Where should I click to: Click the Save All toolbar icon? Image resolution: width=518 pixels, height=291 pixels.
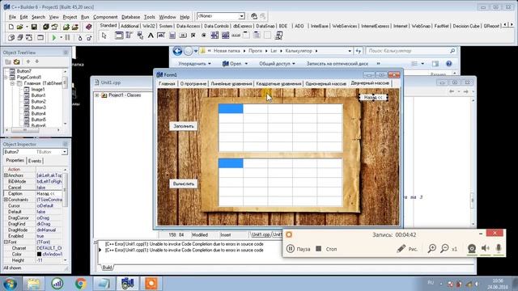pos(45,27)
